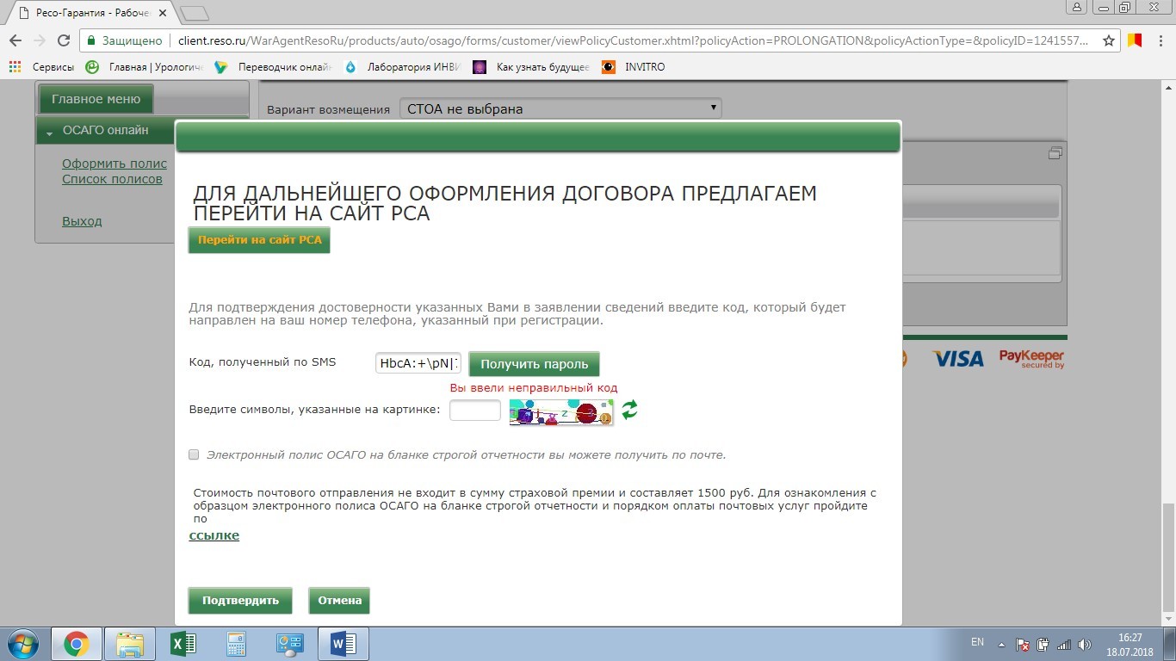Open Word from the taskbar
The height and width of the screenshot is (661, 1176).
tap(343, 644)
